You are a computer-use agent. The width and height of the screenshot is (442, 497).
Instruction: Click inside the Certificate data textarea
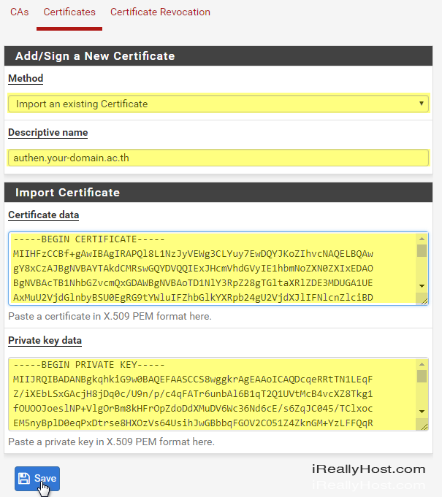pos(213,269)
